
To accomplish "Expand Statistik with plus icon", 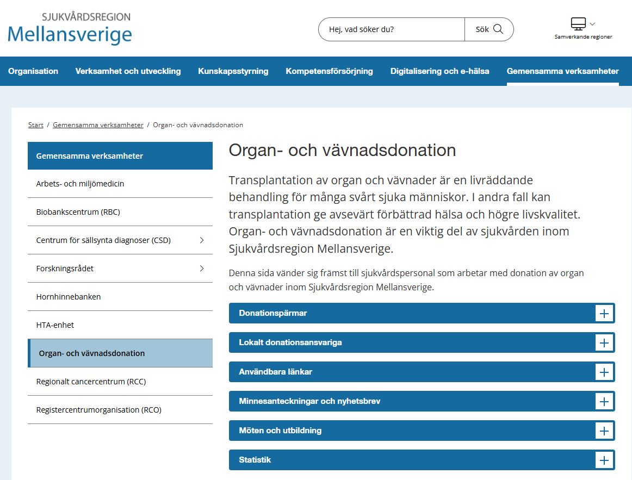I will click(x=604, y=460).
